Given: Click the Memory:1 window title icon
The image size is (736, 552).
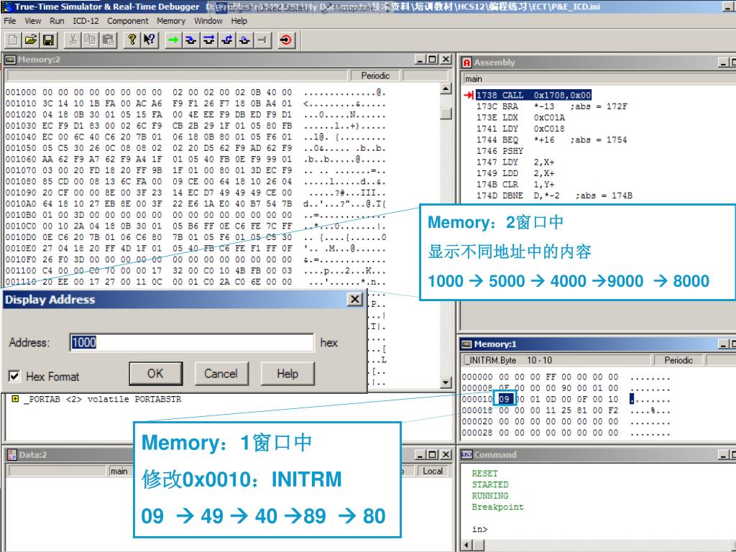Looking at the screenshot, I should pos(466,344).
